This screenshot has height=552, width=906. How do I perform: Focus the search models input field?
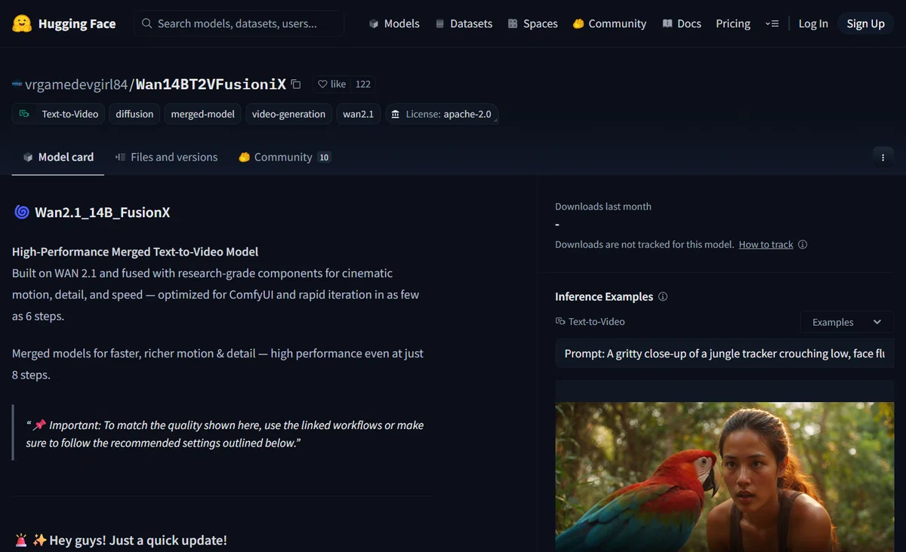coord(239,23)
